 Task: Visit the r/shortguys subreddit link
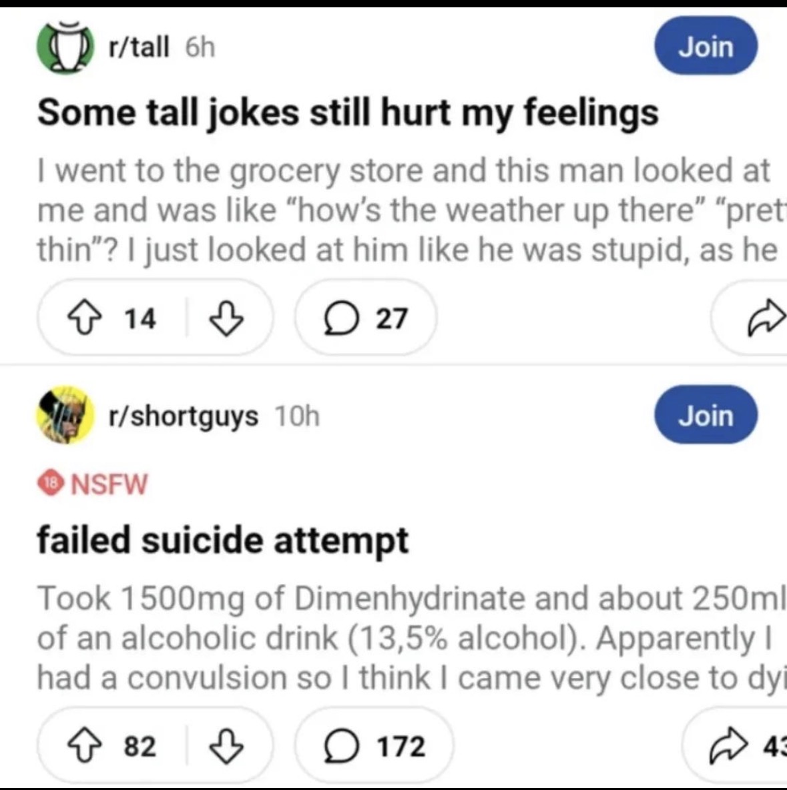click(184, 416)
